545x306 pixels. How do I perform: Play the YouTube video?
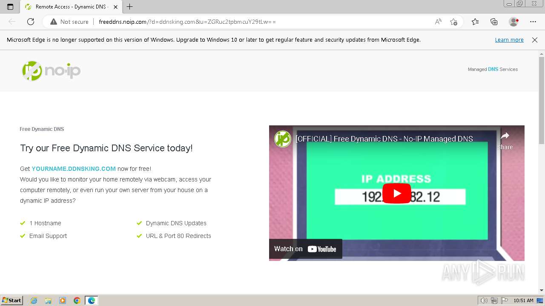(x=396, y=193)
